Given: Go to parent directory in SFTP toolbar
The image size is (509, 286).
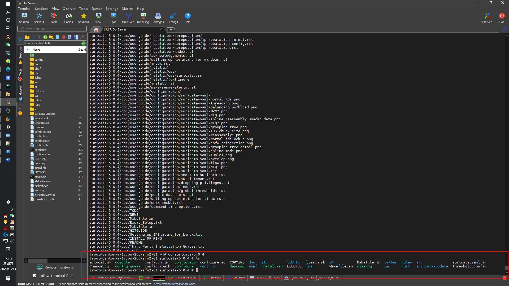Looking at the screenshot, I should [x=27, y=37].
